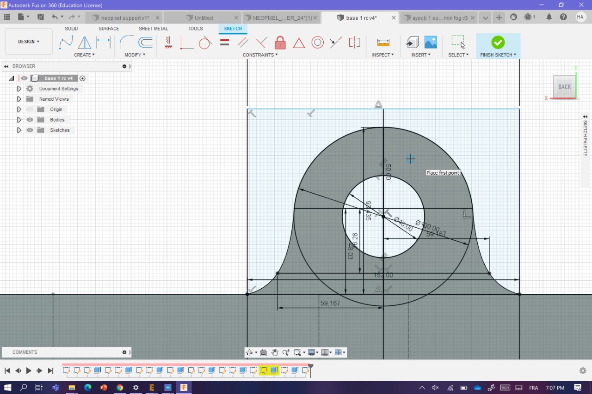592x394 pixels.
Task: Click the Finish Sketch green checkmark
Action: [498, 42]
